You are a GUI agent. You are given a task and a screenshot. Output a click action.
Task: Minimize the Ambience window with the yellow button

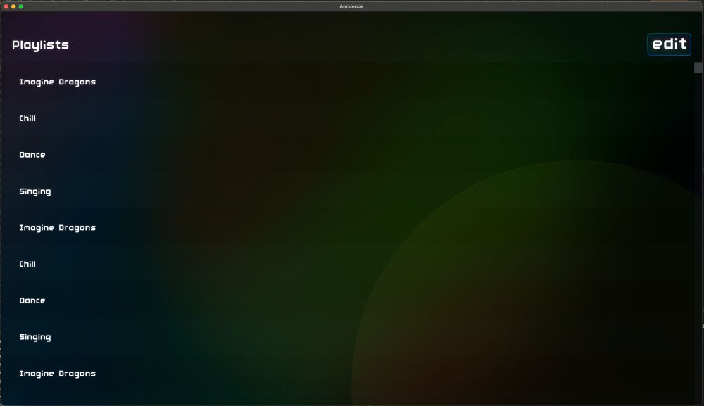pos(13,6)
